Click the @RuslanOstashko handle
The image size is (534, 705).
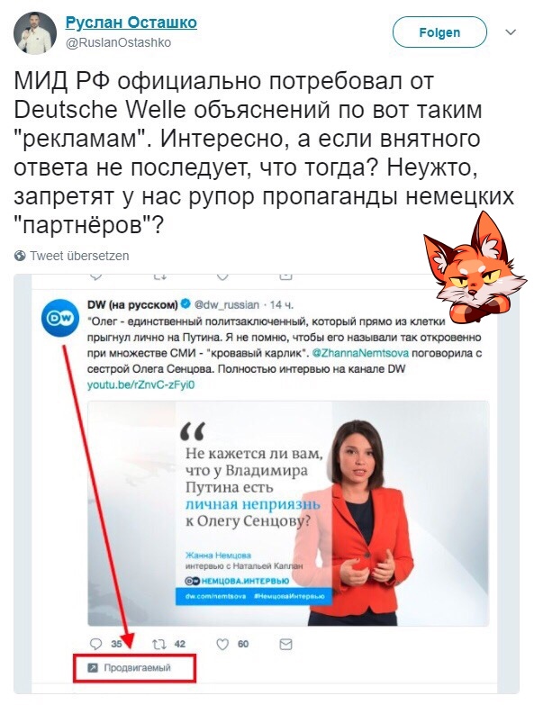(x=119, y=42)
